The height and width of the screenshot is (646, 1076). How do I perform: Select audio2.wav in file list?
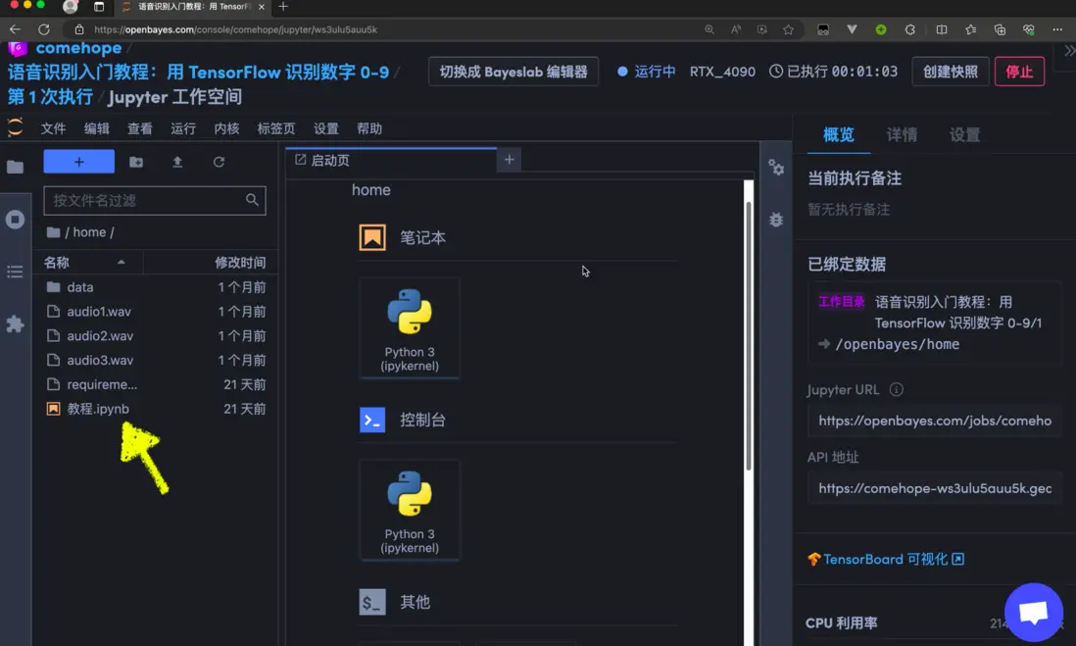click(156, 335)
